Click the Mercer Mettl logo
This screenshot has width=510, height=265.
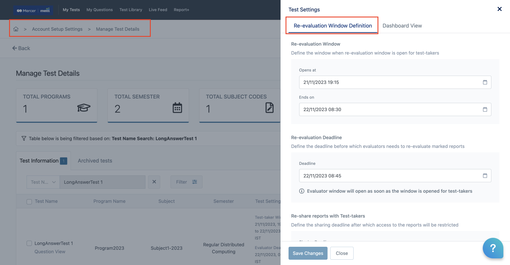[34, 10]
